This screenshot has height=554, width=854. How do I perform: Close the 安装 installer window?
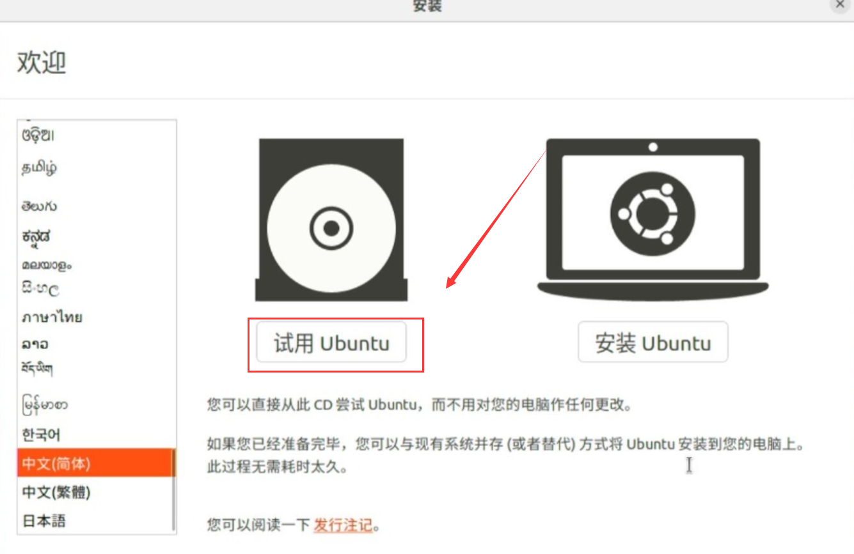(841, 4)
